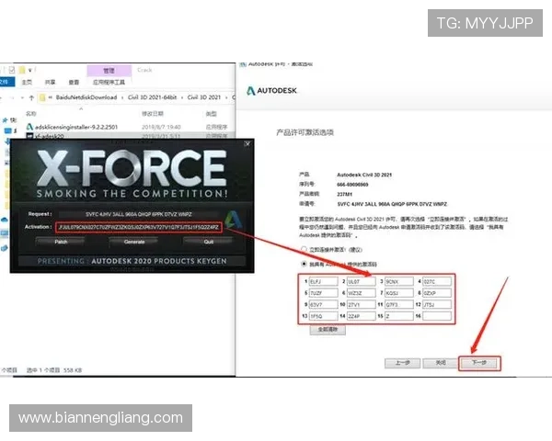Open the 应用程序工具 (Application Tools) tab
Screen dimensions: 552x441
coord(109,83)
